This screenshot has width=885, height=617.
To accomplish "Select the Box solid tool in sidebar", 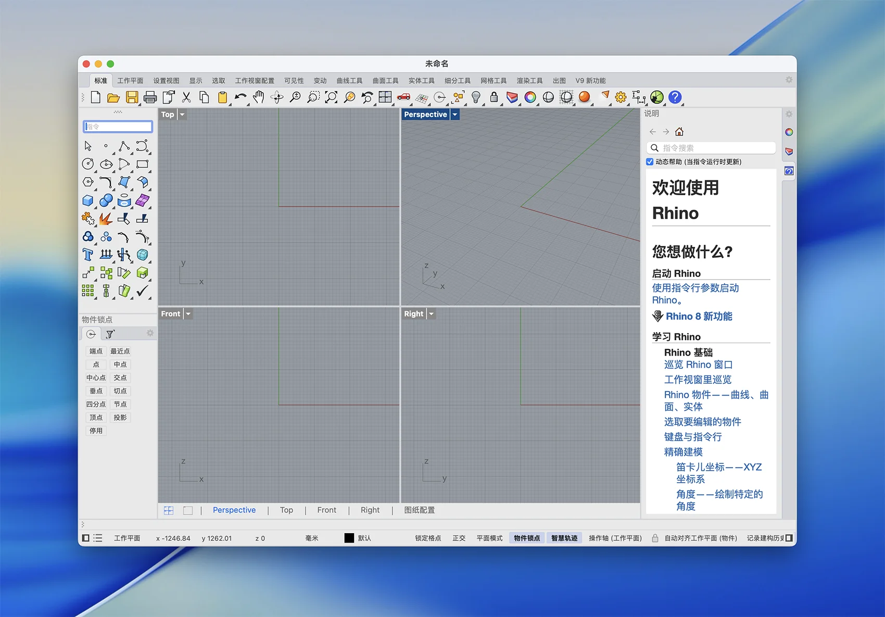I will (88, 200).
